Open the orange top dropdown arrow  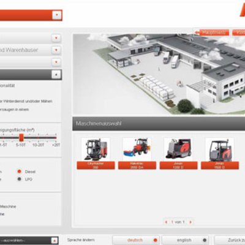pos(57,15)
